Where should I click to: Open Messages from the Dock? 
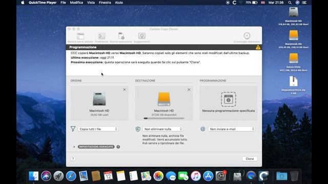click(171, 176)
